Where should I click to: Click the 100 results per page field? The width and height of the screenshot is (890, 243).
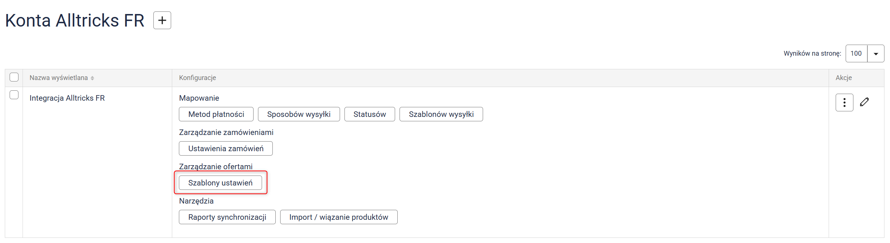point(856,54)
